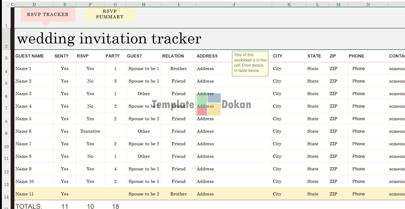Click the STATE table header cell

tap(314, 56)
